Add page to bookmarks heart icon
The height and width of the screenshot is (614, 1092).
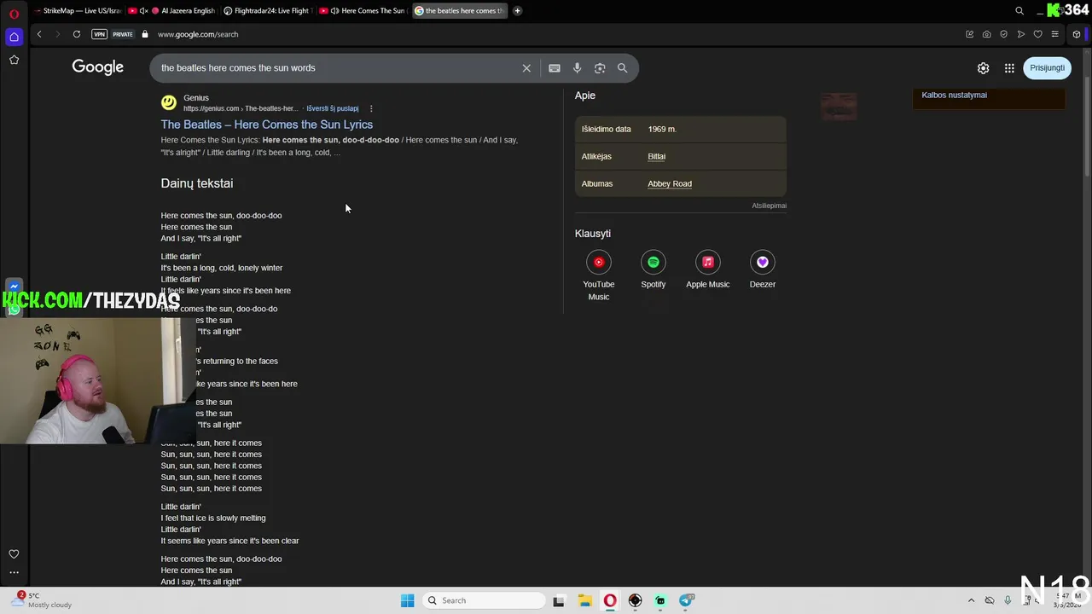tap(1038, 34)
